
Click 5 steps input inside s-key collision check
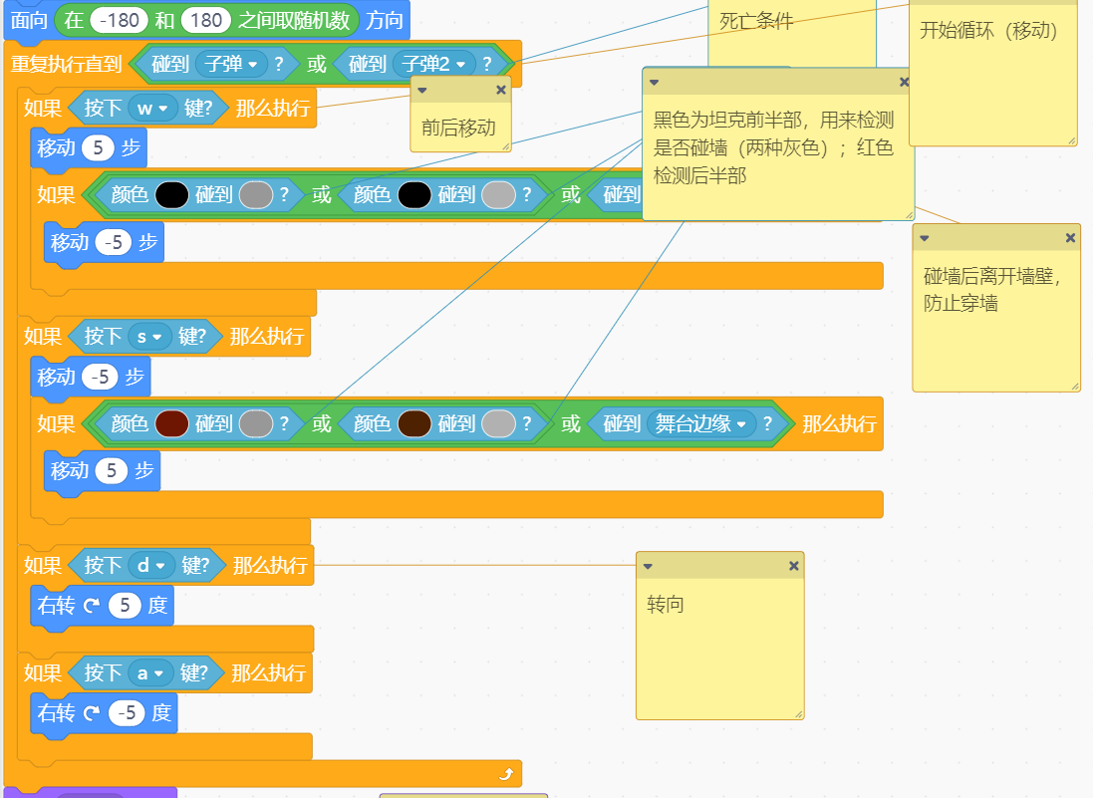click(112, 471)
